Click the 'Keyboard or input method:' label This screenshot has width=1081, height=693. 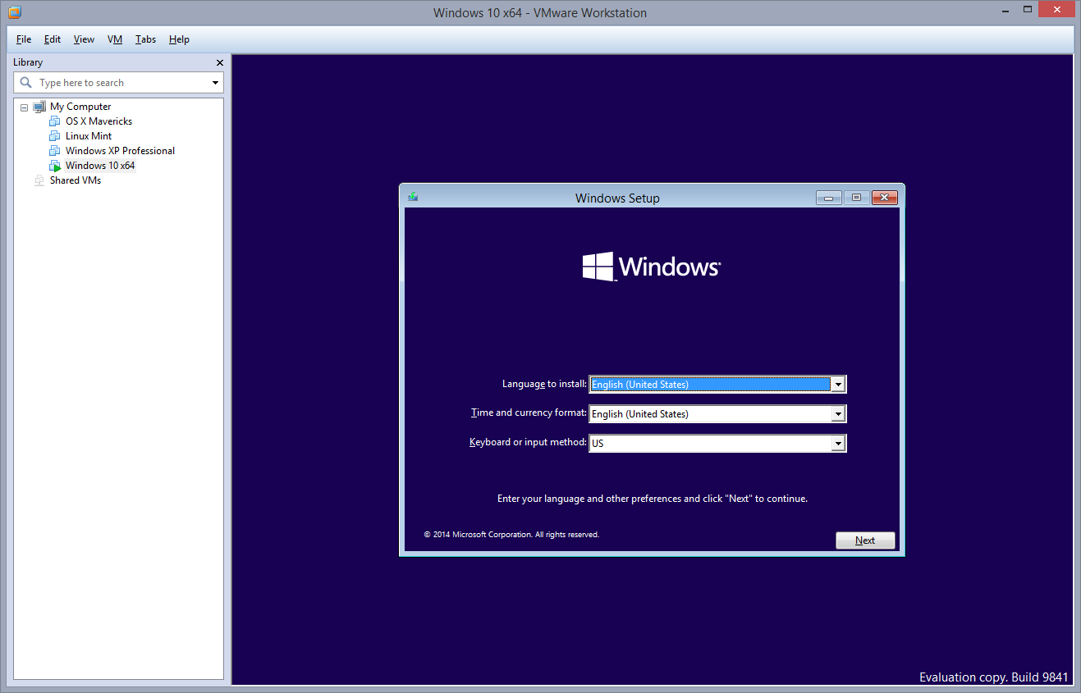click(x=528, y=443)
